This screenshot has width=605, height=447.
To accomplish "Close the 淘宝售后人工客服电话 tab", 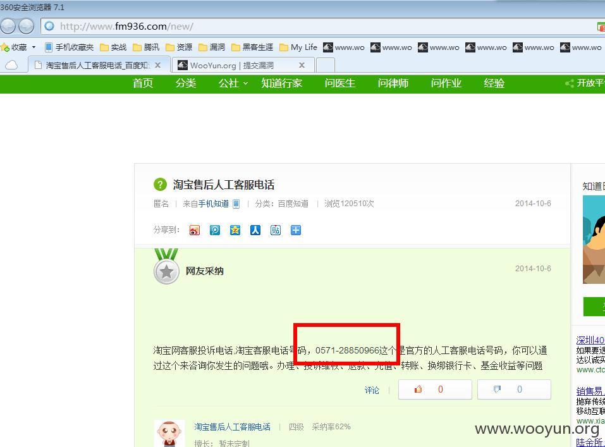I will click(158, 65).
